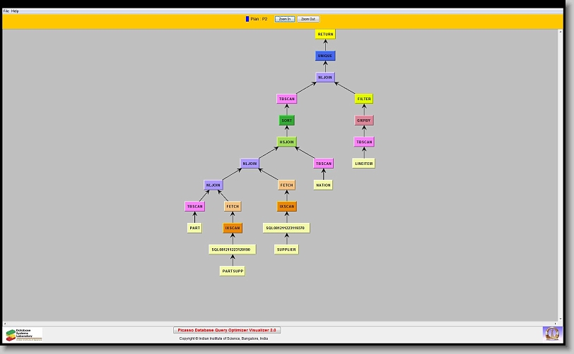Image resolution: width=574 pixels, height=354 pixels.
Task: Click the PART table node
Action: tap(194, 228)
